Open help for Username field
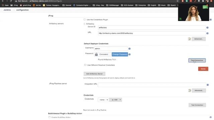The image size is (214, 120). point(129,49)
